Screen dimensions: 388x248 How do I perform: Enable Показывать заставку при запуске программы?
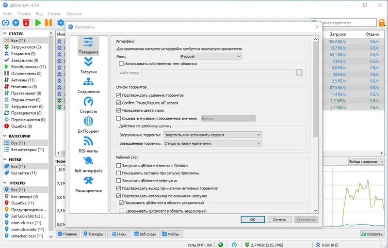(x=118, y=173)
